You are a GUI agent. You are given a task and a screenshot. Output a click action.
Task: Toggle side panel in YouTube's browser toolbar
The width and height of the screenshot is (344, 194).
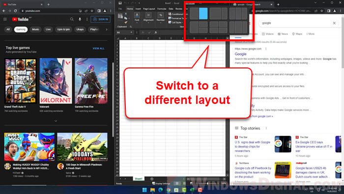coord(99,11)
